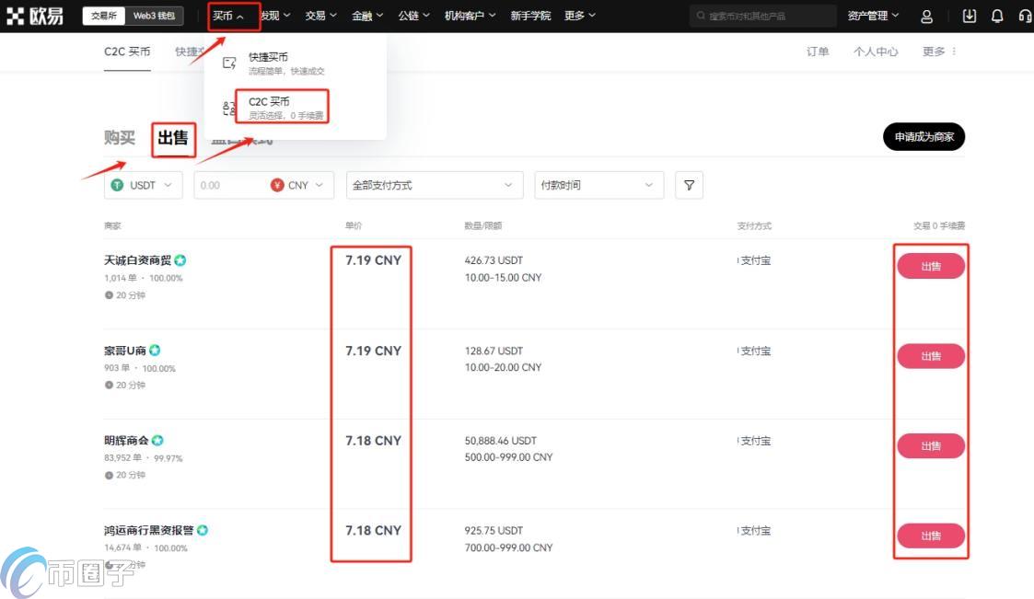Viewport: 1034px width, 599px height.
Task: Switch to the 出售 tab
Action: coord(173,138)
